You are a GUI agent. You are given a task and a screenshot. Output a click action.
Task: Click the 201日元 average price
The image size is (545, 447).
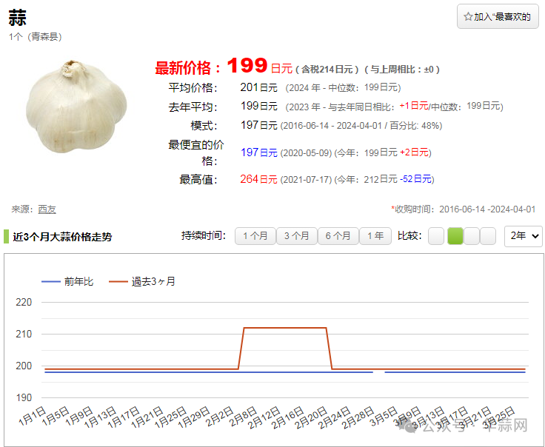[x=259, y=87]
